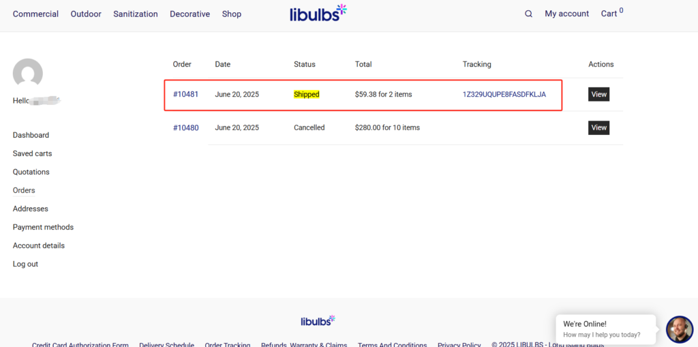Click Log out in sidebar
This screenshot has height=347, width=698.
click(25, 264)
